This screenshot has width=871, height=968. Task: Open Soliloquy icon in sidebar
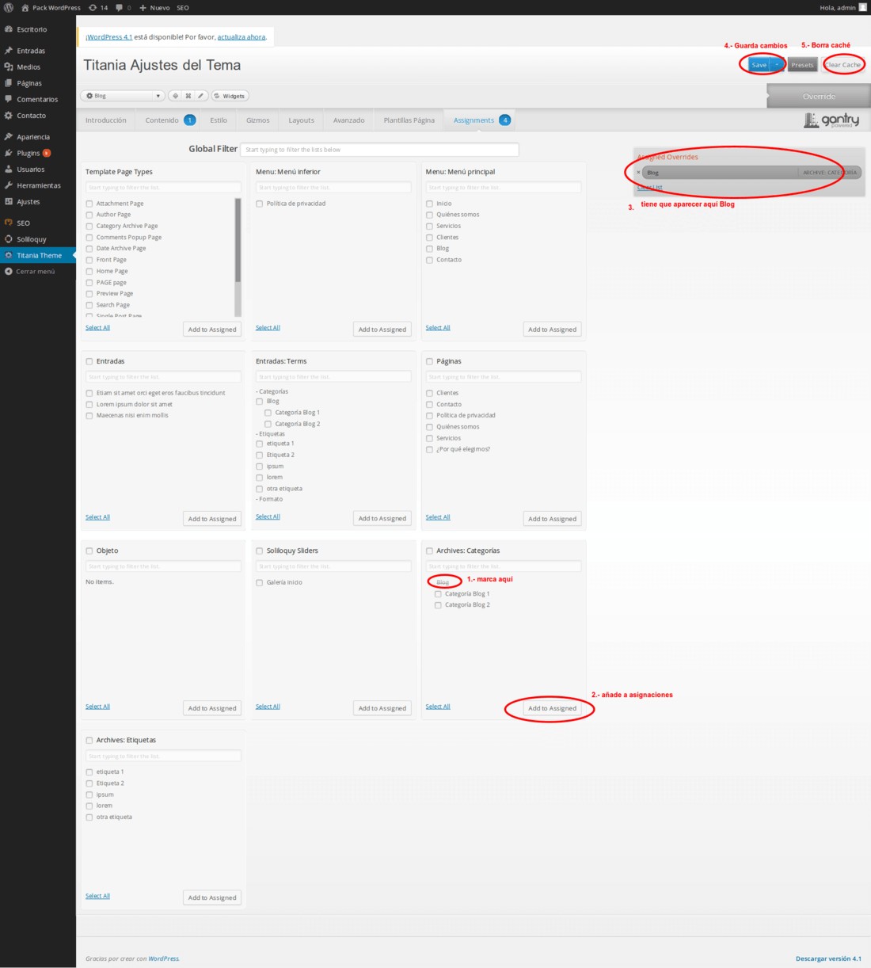pos(9,238)
